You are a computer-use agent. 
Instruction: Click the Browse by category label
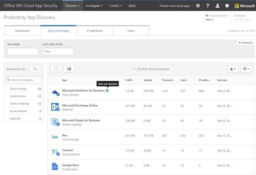coord(17,69)
